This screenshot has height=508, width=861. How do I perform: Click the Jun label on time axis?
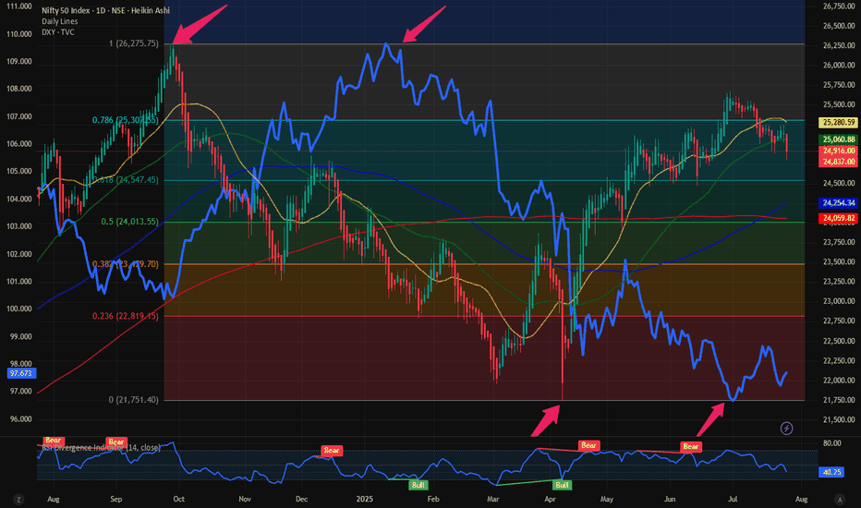click(x=670, y=499)
